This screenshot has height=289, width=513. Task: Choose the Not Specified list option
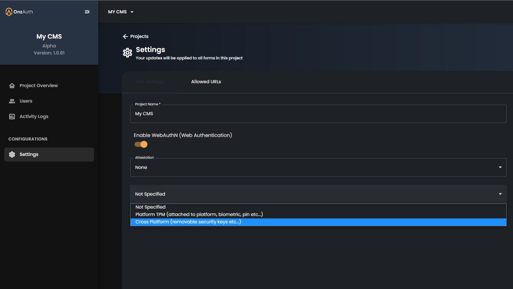(318, 207)
